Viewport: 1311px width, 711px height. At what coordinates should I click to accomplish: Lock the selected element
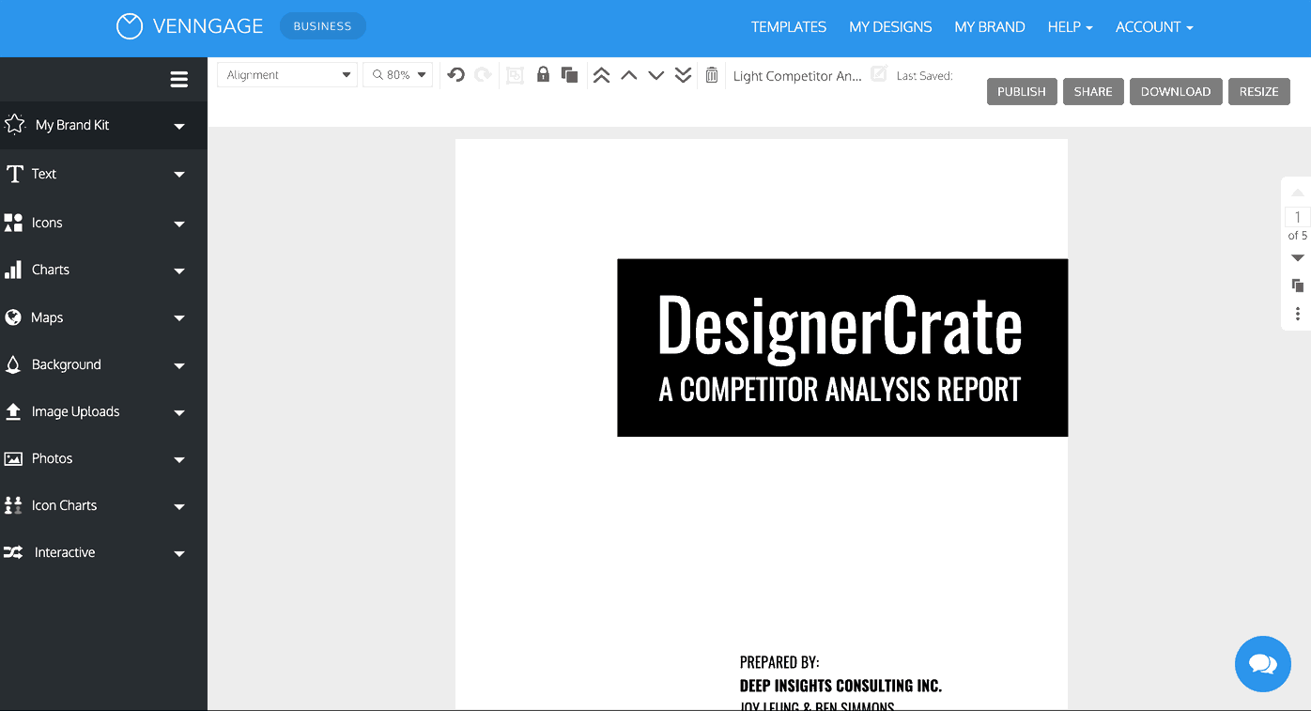[543, 74]
